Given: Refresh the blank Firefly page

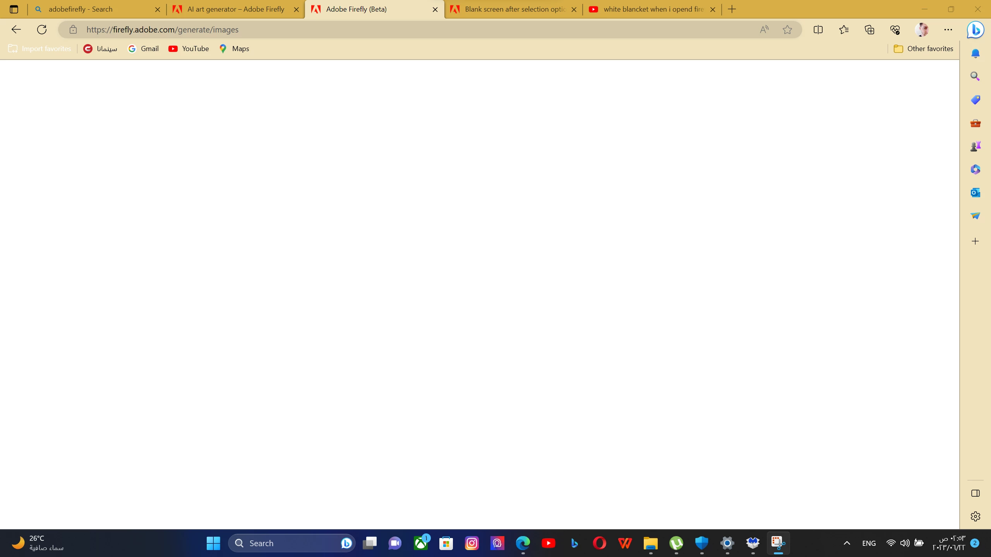Looking at the screenshot, I should coord(42,30).
